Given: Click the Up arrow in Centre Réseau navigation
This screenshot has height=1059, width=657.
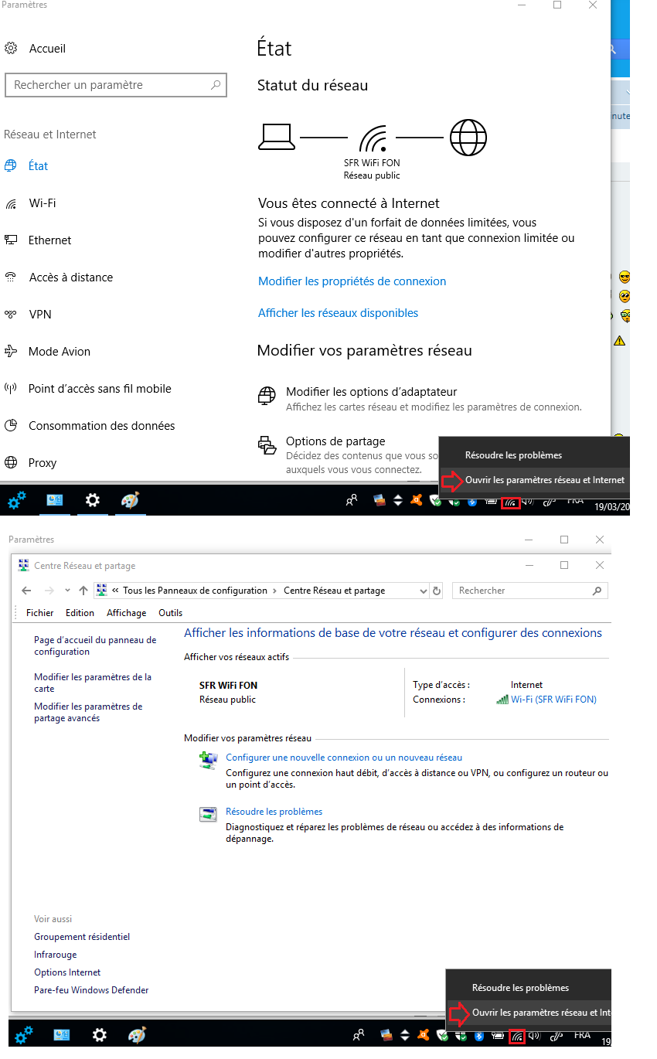Looking at the screenshot, I should pos(83,591).
